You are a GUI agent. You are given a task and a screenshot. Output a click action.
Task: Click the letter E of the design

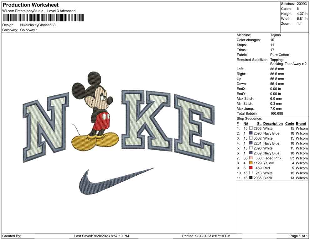click(194, 128)
